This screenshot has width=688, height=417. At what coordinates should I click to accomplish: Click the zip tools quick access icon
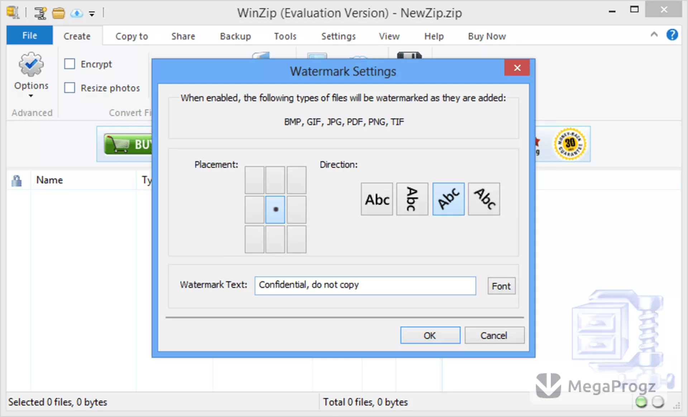click(x=40, y=13)
